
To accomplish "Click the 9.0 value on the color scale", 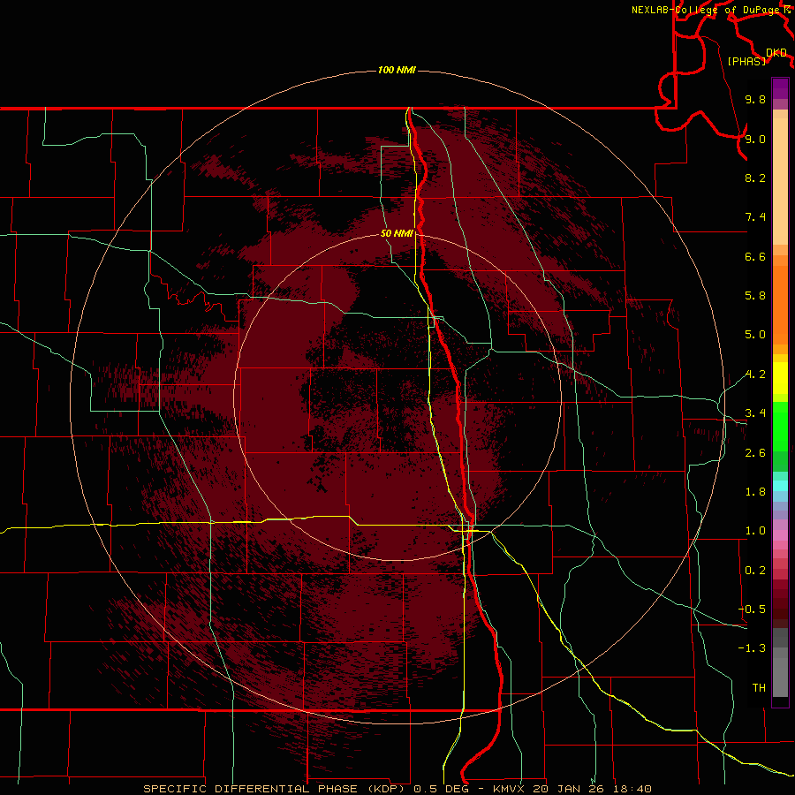I will (755, 139).
